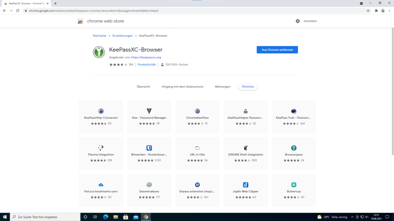Click the taskbar clock and date
Viewport: 394px width, 221px height.
click(376, 217)
